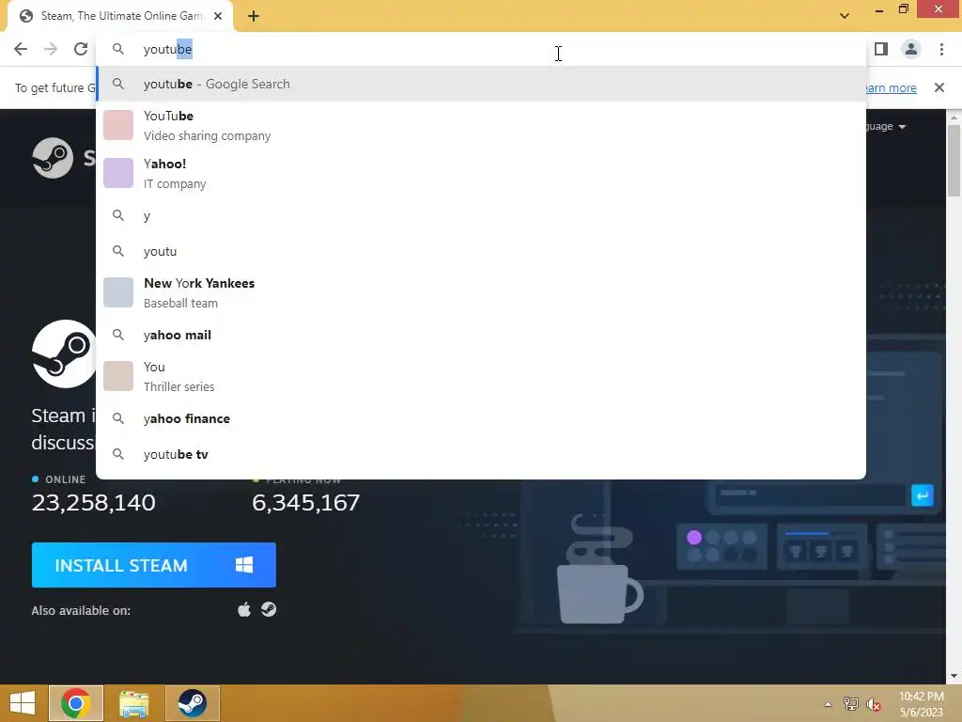The width and height of the screenshot is (962, 722).
Task: Choose the 'youtube tv' suggestion
Action: [481, 454]
